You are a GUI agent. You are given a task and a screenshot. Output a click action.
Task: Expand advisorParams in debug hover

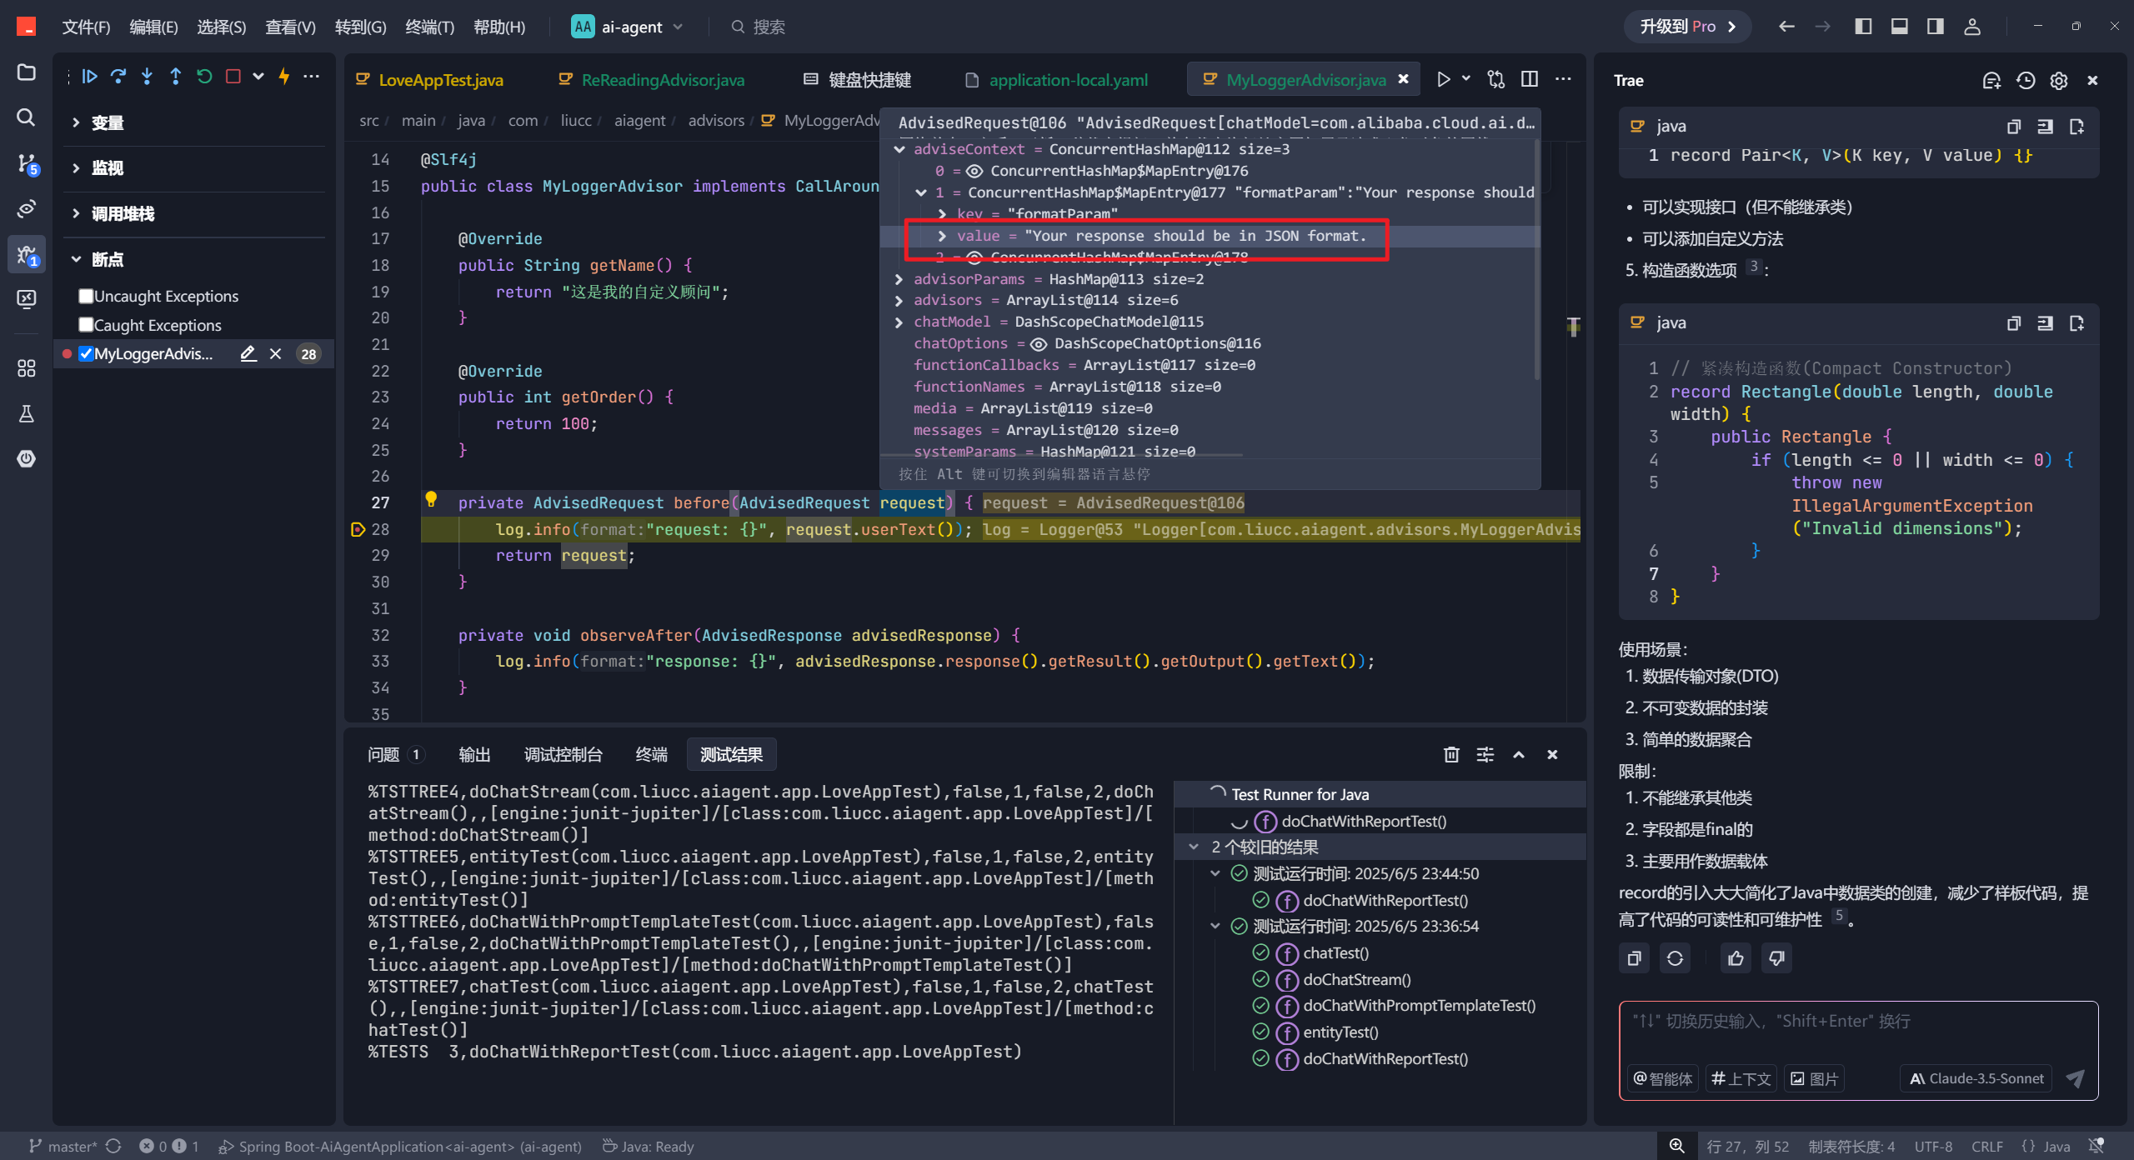tap(899, 279)
